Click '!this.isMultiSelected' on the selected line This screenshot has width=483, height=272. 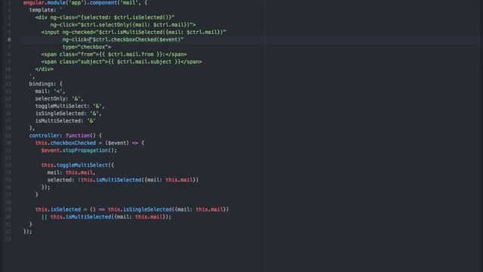(x=109, y=180)
